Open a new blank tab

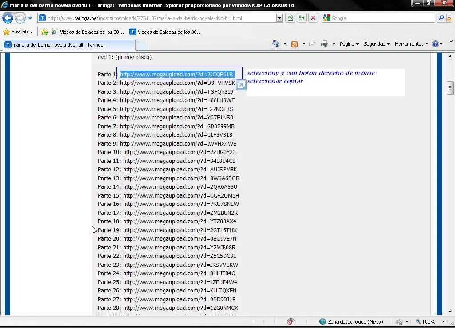click(x=142, y=45)
